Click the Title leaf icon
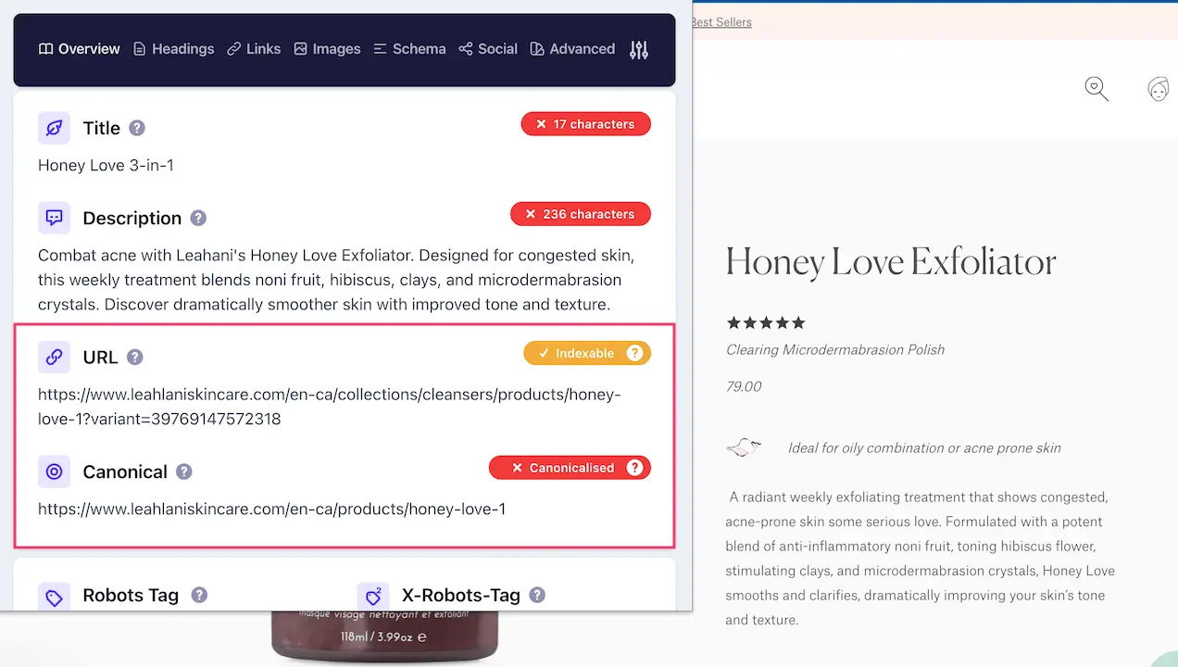The image size is (1178, 667). [54, 127]
